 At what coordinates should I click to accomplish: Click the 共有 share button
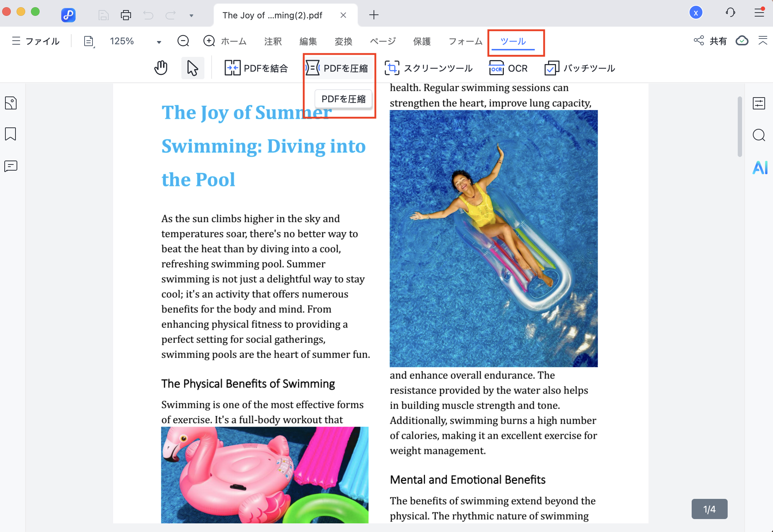click(710, 41)
